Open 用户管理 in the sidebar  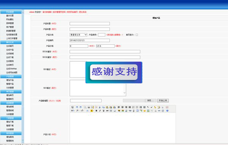coord(10,27)
